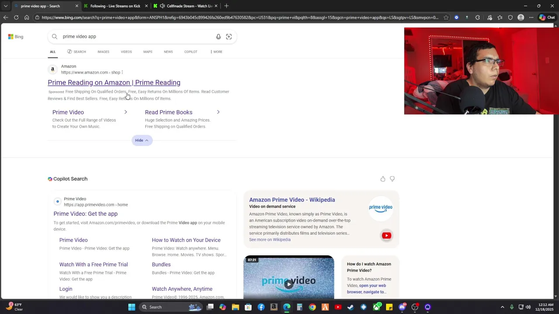
Task: Open MORE dropdown in search tabs
Action: tap(216, 51)
